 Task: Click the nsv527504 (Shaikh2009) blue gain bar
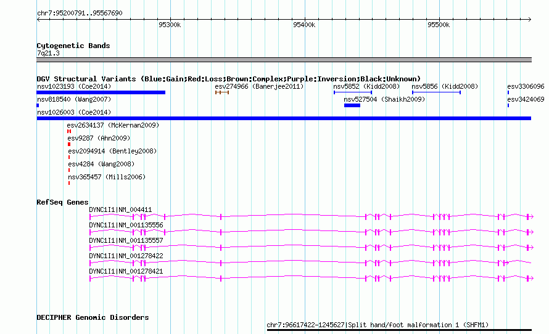(352, 105)
